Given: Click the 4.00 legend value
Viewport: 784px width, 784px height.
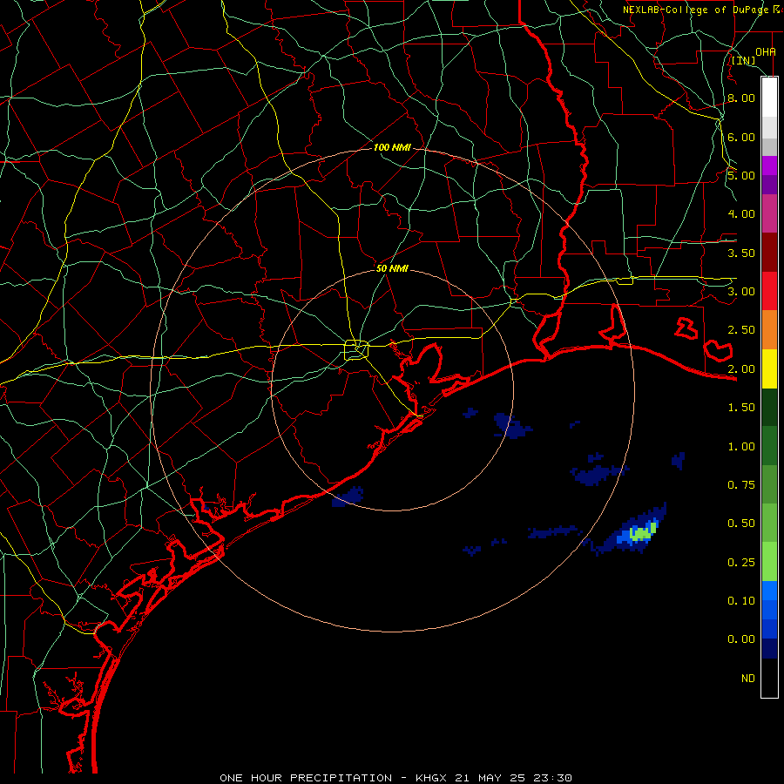Looking at the screenshot, I should pyautogui.click(x=741, y=214).
